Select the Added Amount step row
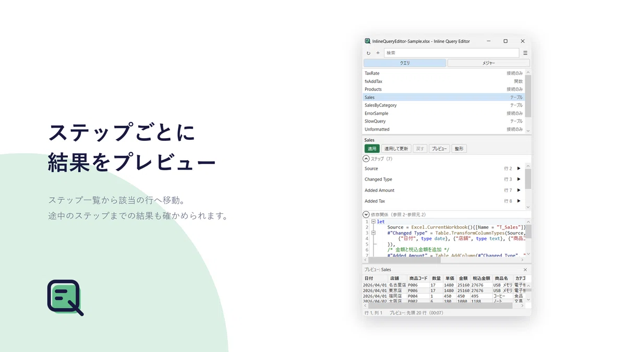This screenshot has height=352, width=626. pos(443,190)
